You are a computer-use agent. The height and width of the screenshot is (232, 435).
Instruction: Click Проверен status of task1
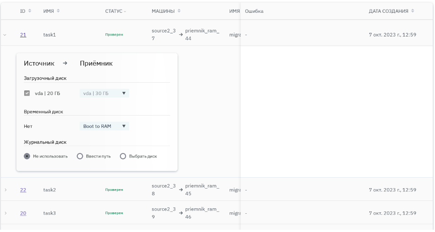(114, 35)
